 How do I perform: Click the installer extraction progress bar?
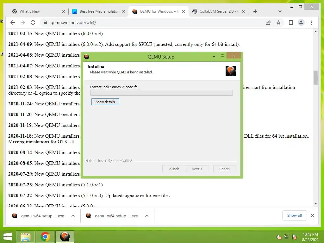[162, 93]
